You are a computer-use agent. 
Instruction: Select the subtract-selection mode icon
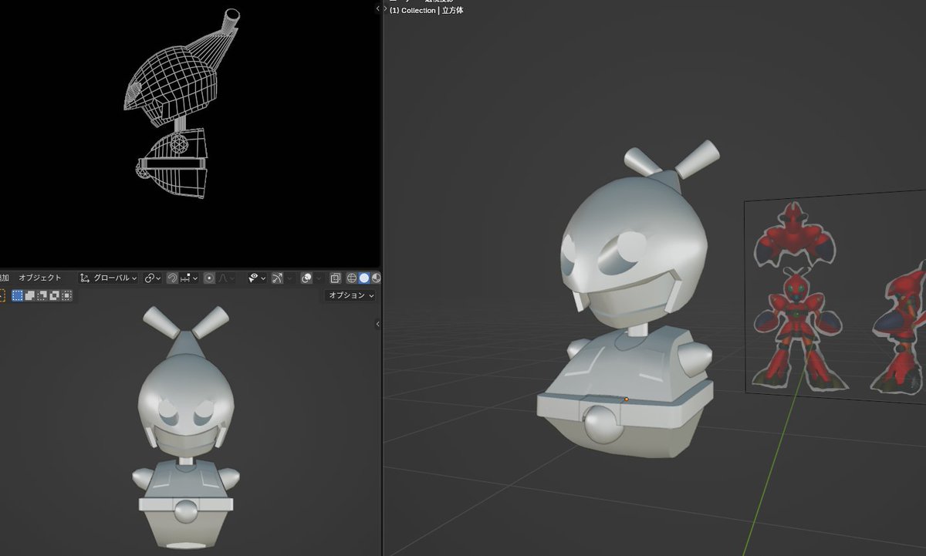click(42, 295)
